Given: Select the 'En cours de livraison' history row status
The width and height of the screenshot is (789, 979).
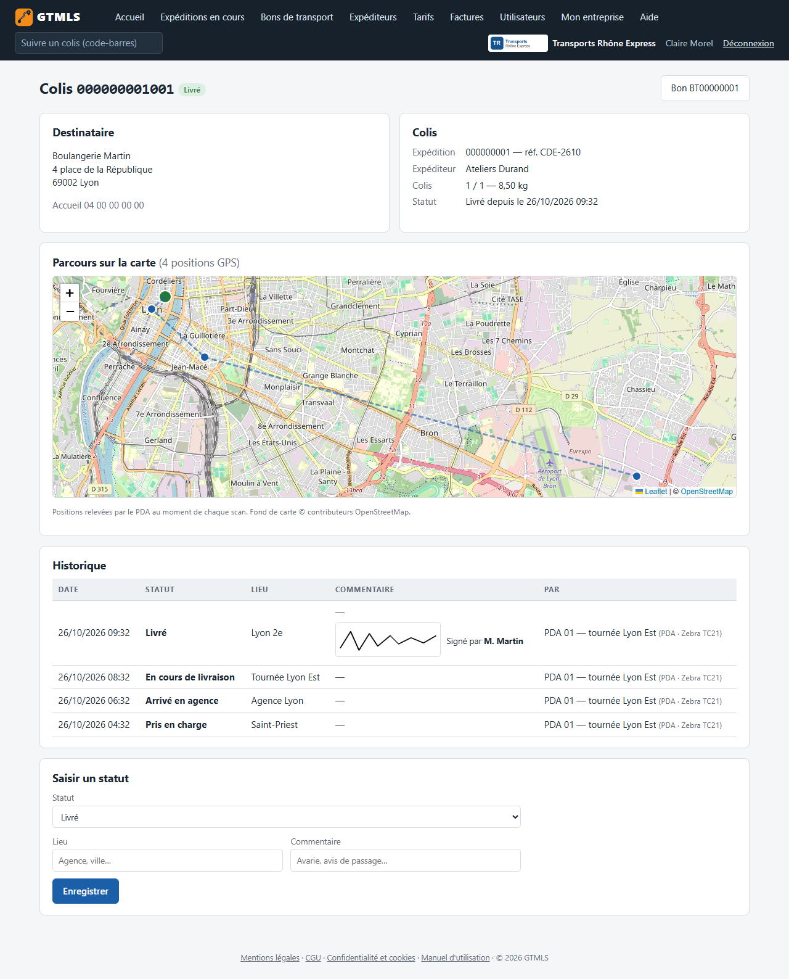Looking at the screenshot, I should tap(190, 677).
